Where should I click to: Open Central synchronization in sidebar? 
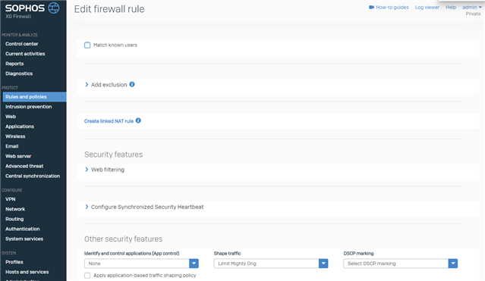point(33,176)
